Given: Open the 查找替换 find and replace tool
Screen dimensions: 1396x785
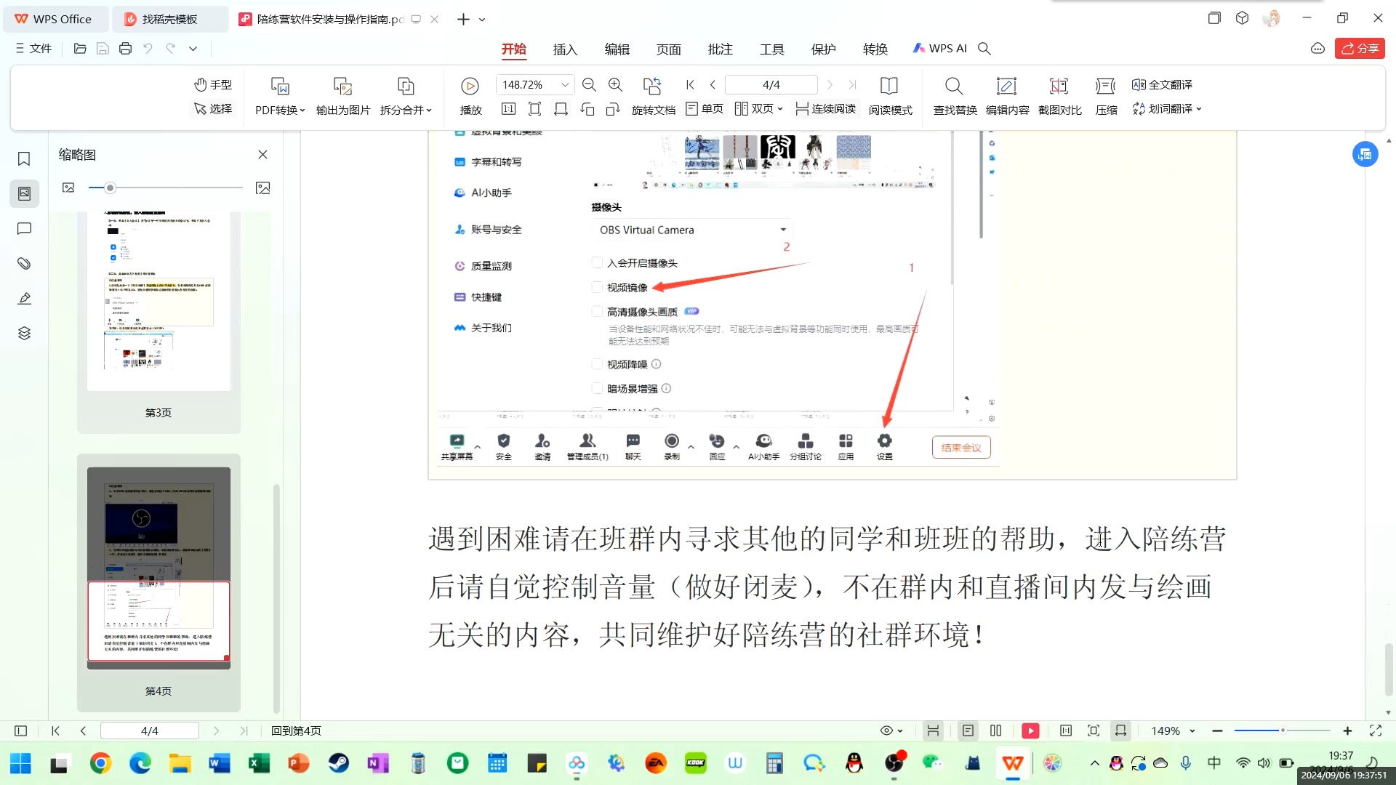Looking at the screenshot, I should [x=955, y=96].
